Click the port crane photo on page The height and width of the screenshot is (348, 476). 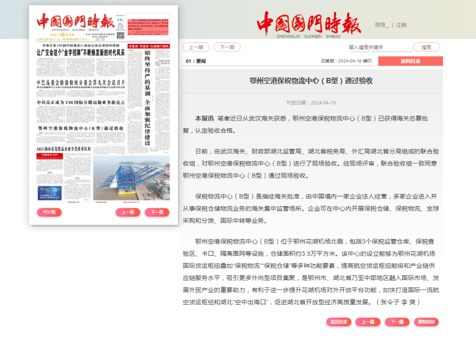coord(132,178)
